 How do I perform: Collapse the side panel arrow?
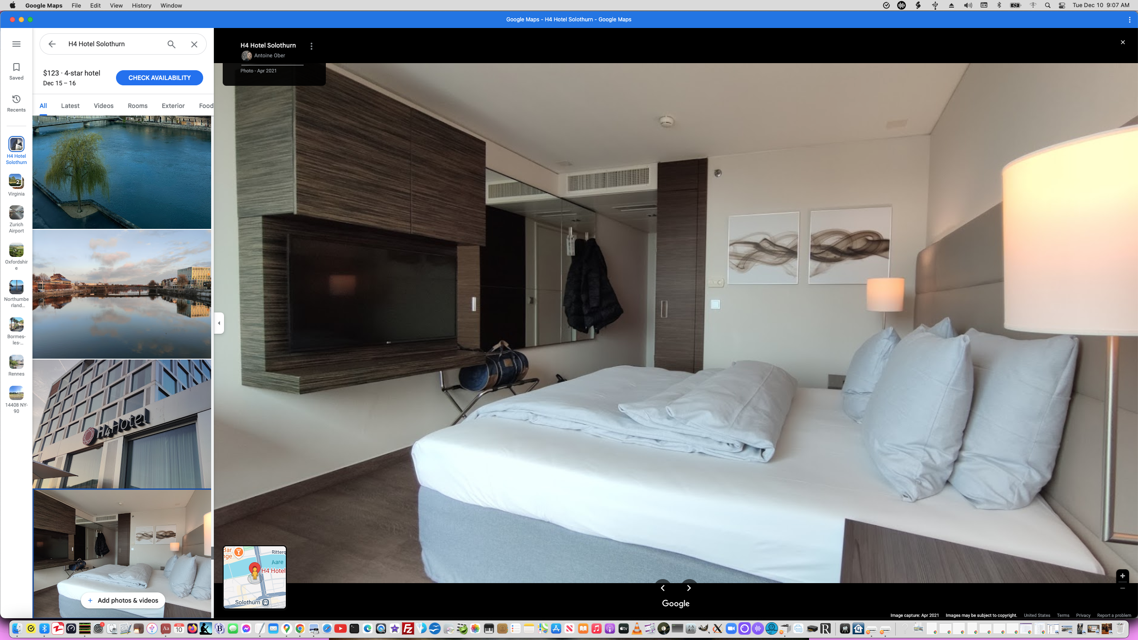[219, 323]
